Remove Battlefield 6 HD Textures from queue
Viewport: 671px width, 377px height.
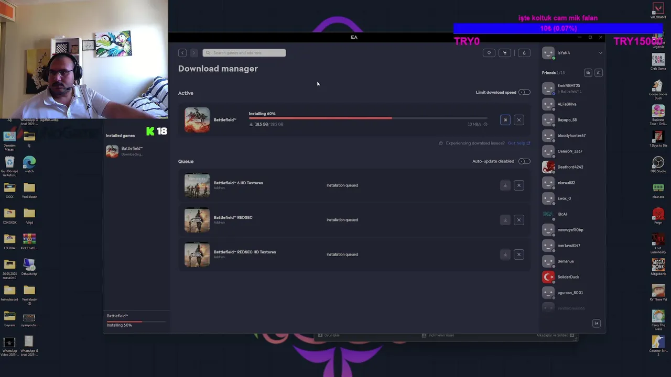click(x=519, y=185)
